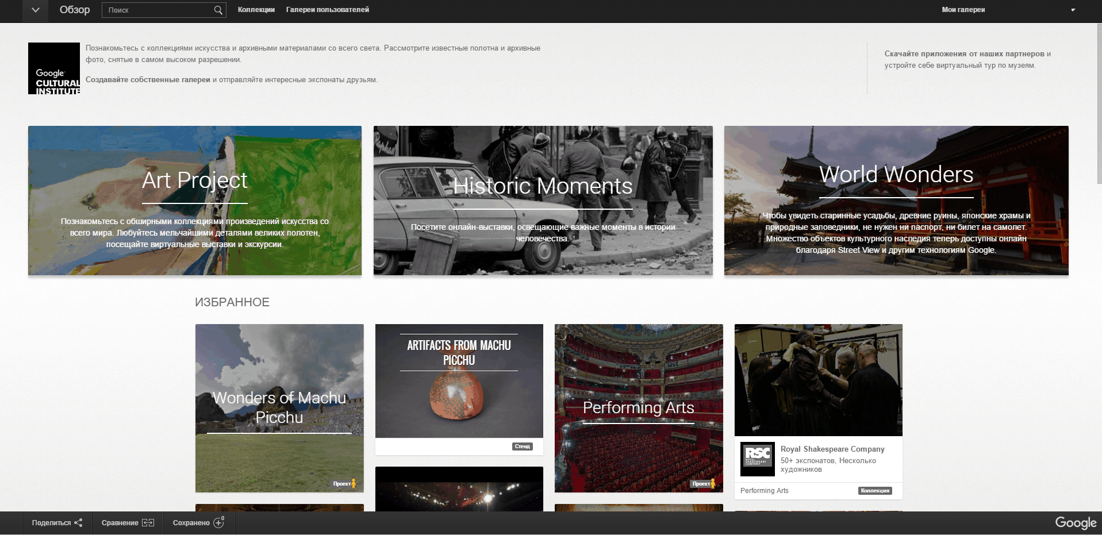Open the Google Cultural Institute logo
The width and height of the screenshot is (1102, 535).
[x=54, y=68]
